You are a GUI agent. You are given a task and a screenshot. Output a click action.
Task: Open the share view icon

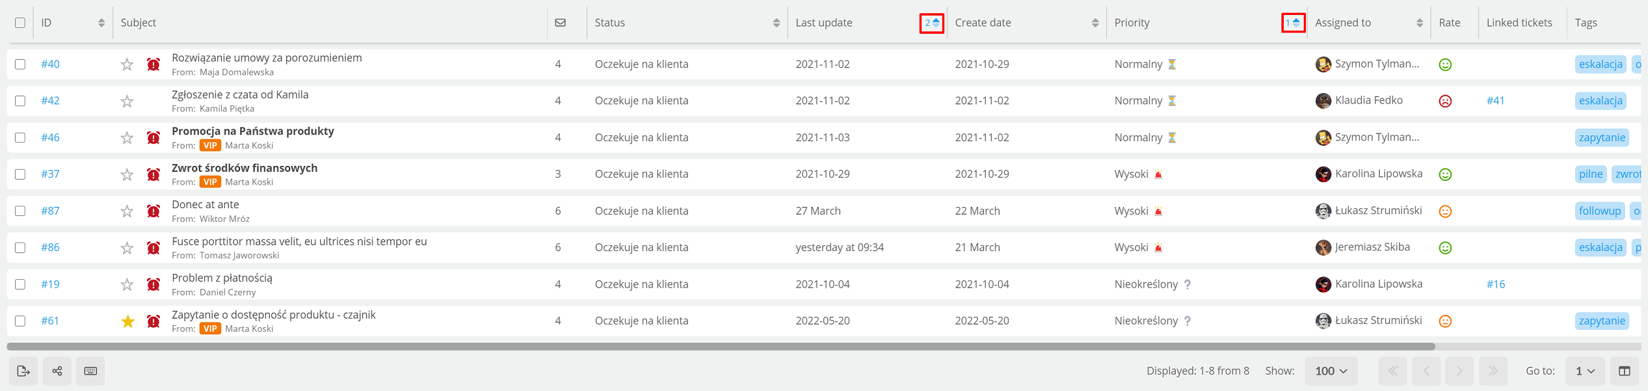pos(57,371)
